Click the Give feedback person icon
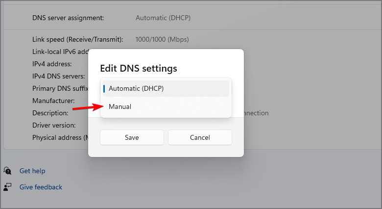 coord(8,187)
